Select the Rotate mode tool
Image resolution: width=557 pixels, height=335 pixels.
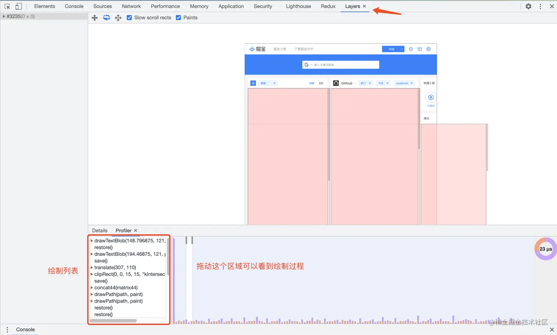pos(106,18)
